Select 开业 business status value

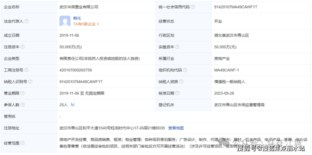click(x=218, y=21)
